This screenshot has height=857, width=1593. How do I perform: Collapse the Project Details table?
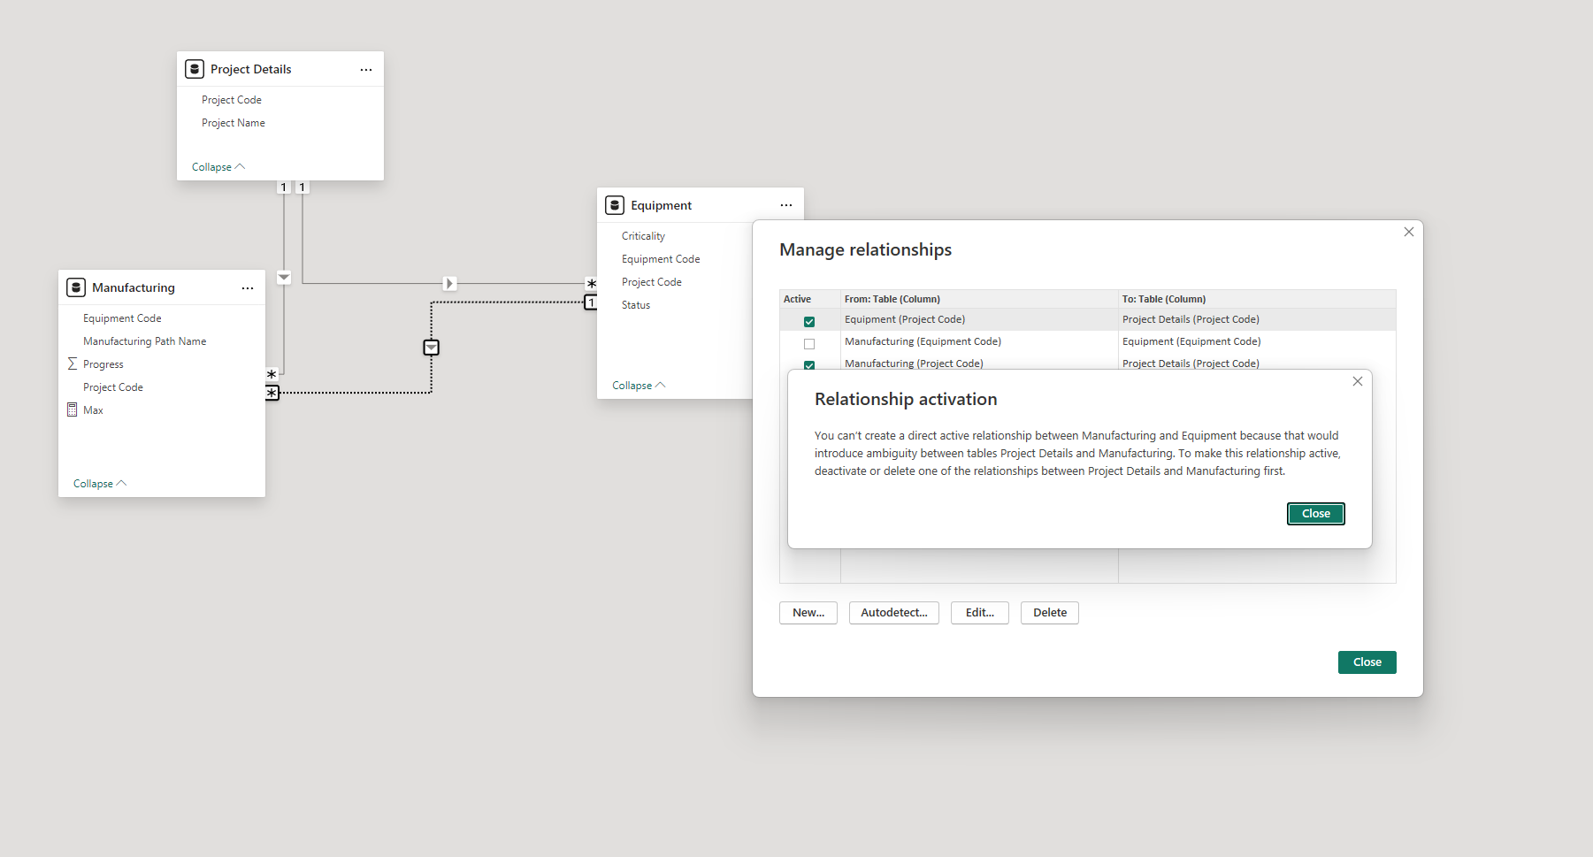(218, 167)
